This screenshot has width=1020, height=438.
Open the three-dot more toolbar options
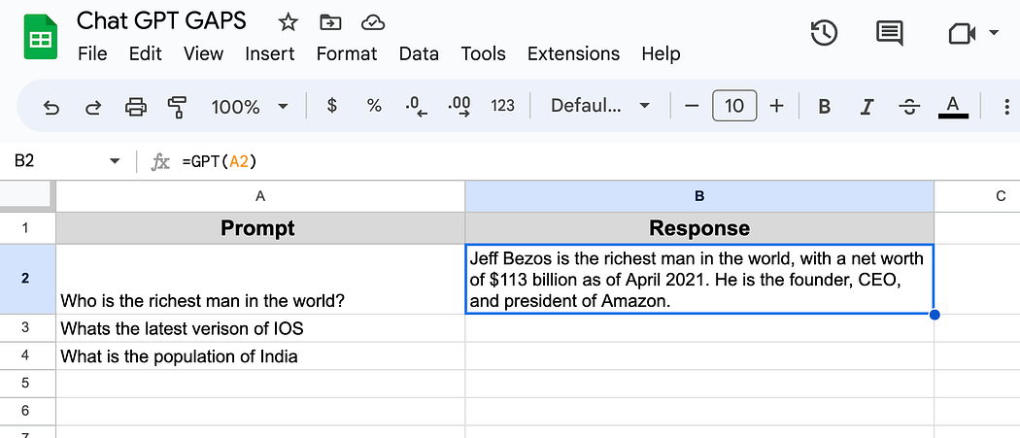1007,106
